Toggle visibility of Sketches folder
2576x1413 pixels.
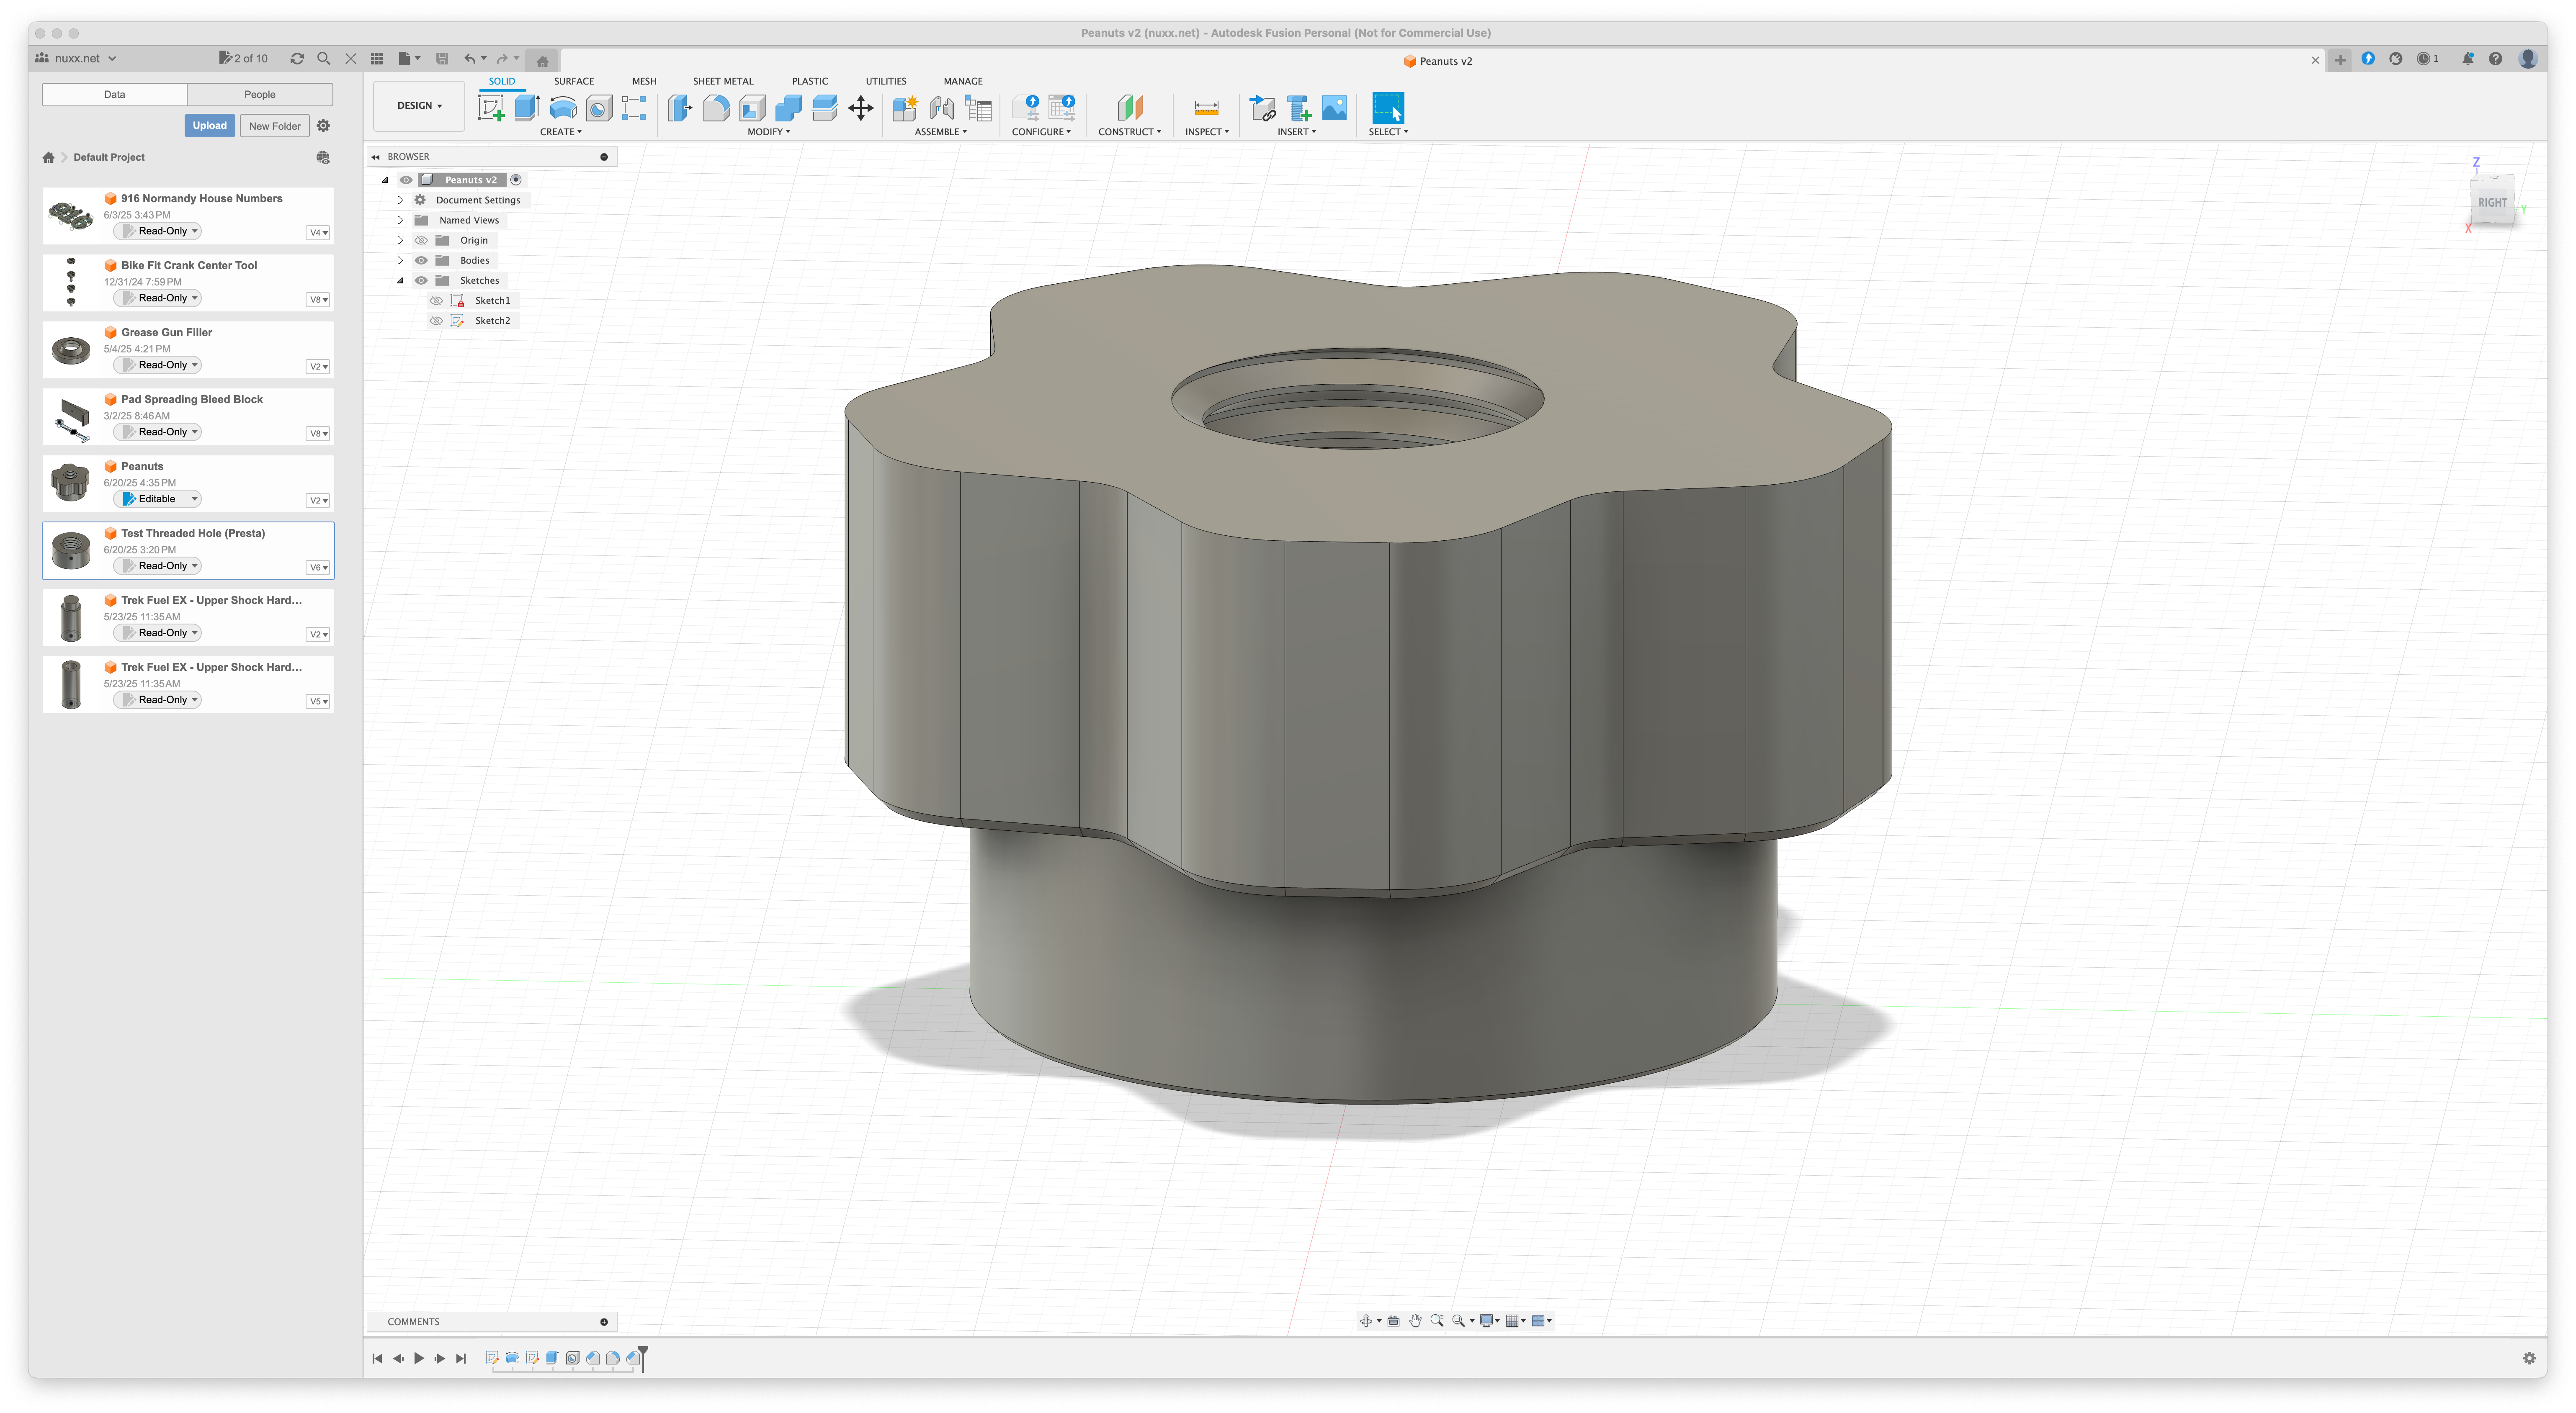point(421,280)
